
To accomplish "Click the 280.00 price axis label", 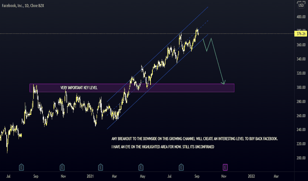I will tap(301, 102).
